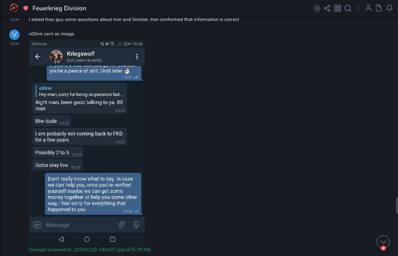398x256 pixels.
Task: Open the members person icon
Action: tap(368, 8)
